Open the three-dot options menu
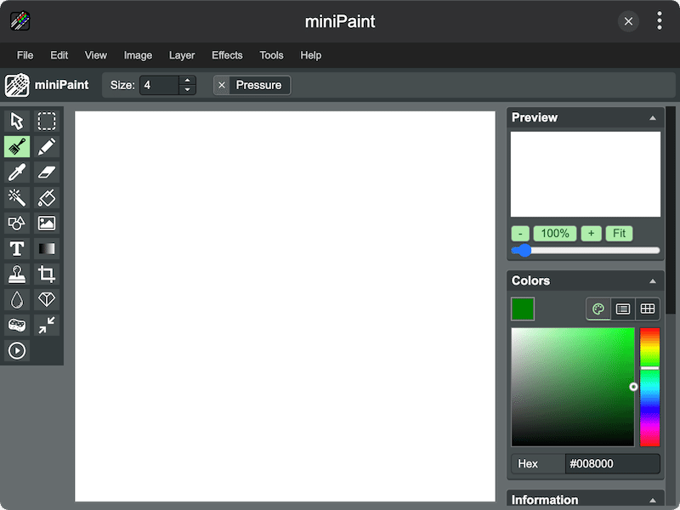680x510 pixels. 660,20
